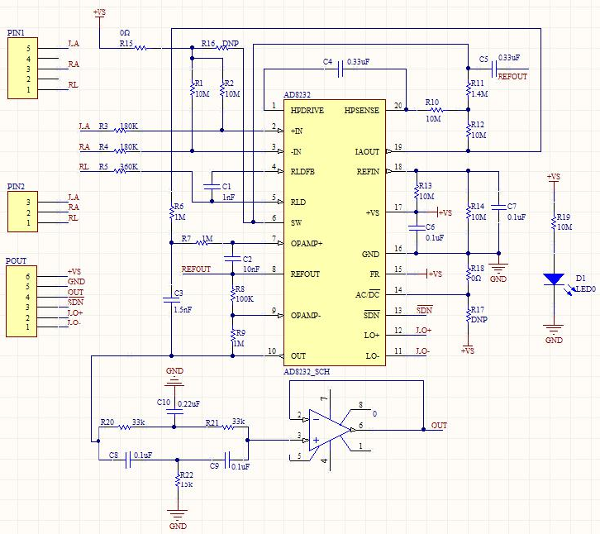Click the GND symbol under D1
Image resolution: width=600 pixels, height=534 pixels.
(554, 329)
